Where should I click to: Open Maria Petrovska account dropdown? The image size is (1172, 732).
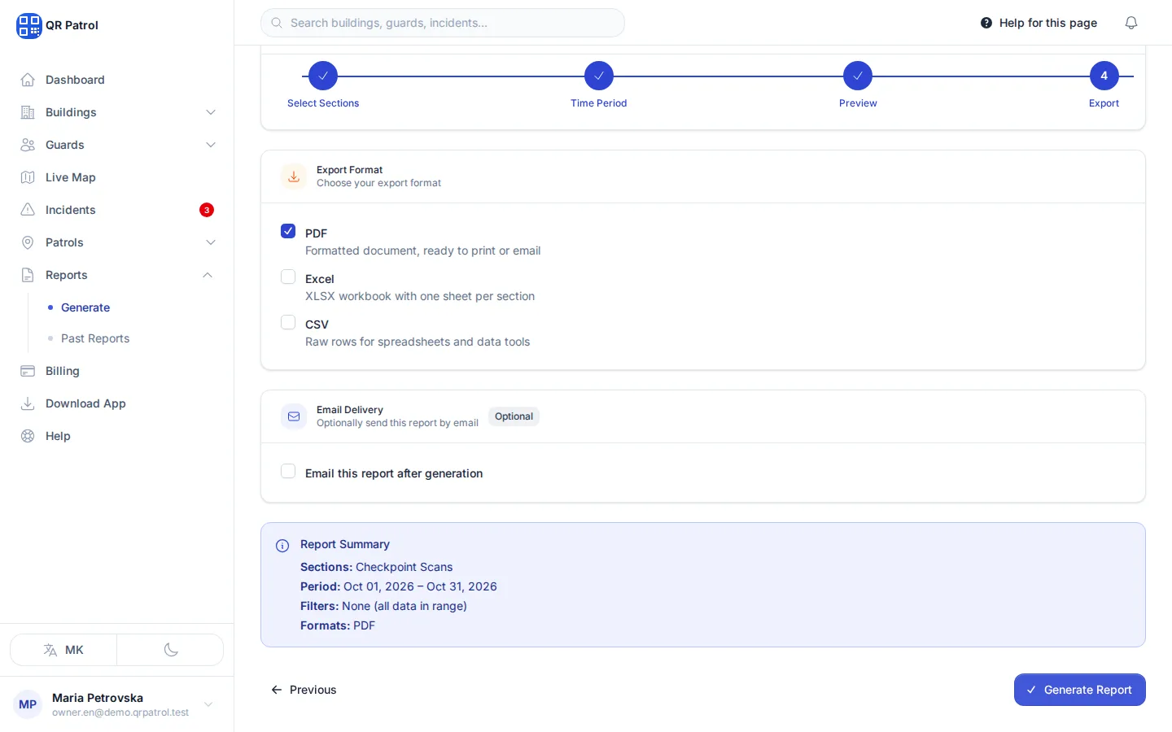pyautogui.click(x=116, y=704)
